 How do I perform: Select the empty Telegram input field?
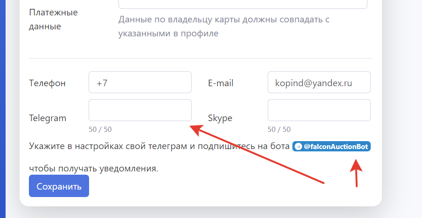pos(140,110)
